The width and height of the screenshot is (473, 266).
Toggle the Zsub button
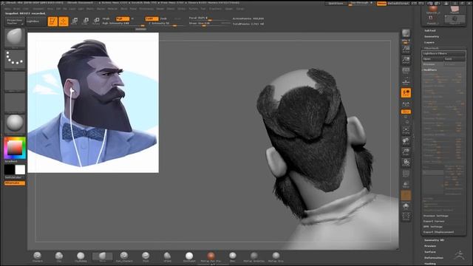[163, 18]
